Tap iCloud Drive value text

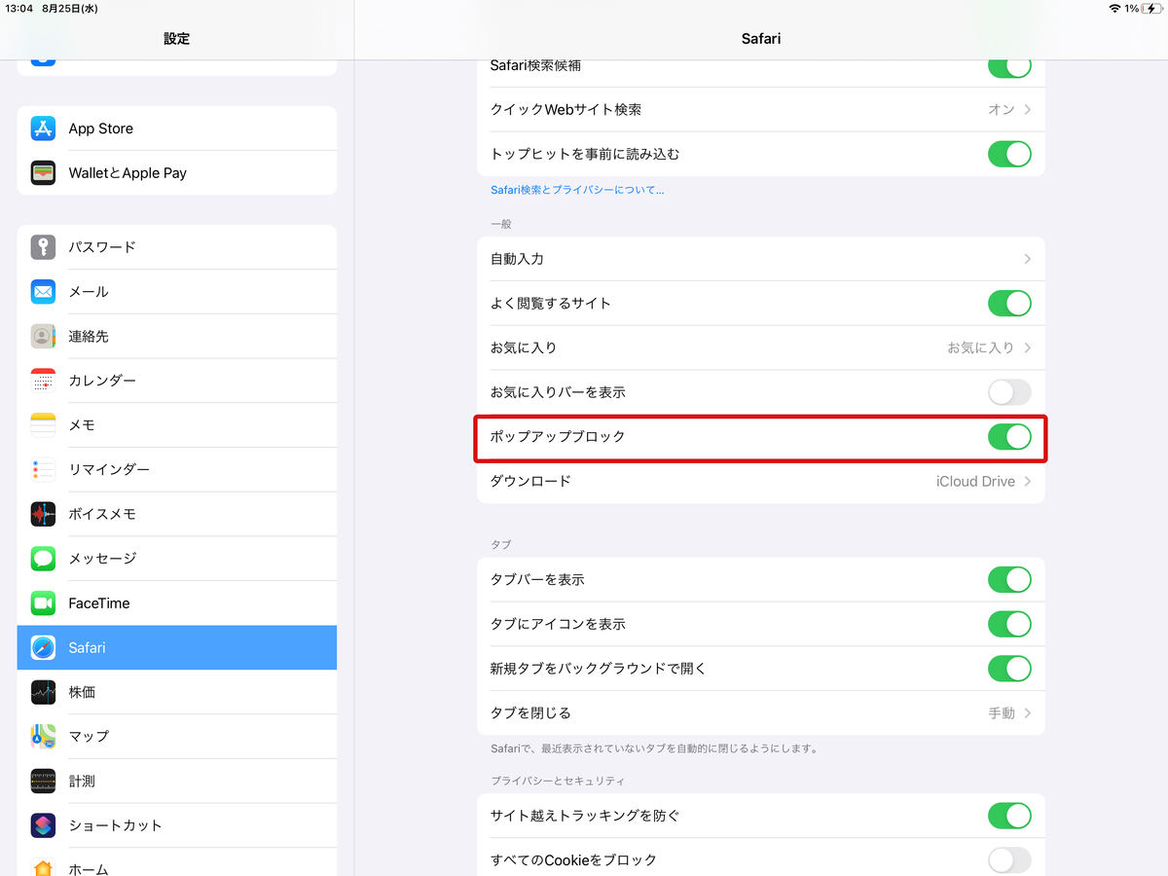pos(975,482)
